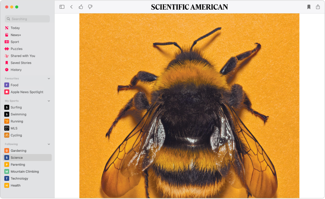Screen dimensions: 325x199
Task: Collapse the My Sports section chevron
Action: click(49, 101)
